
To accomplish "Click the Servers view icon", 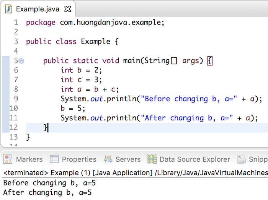I will (x=108, y=159).
